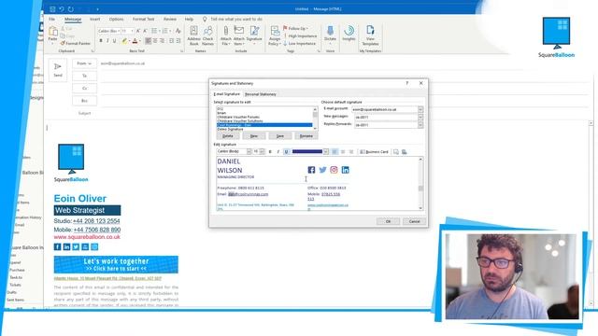Viewport: 598px width, 336px height.
Task: Open the From account dropdown
Action: [84, 63]
